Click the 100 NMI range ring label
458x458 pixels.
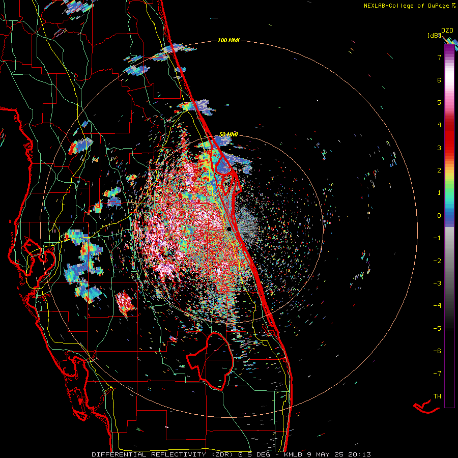click(228, 40)
